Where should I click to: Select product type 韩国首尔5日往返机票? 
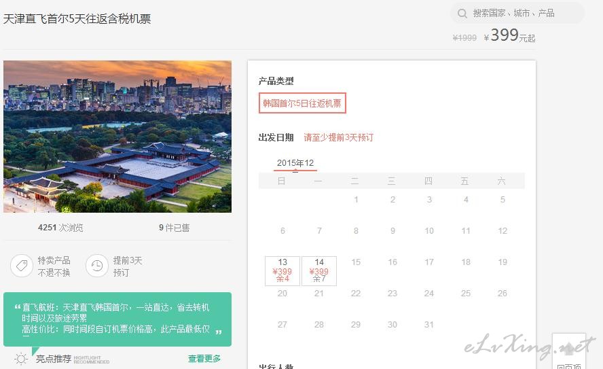point(302,103)
